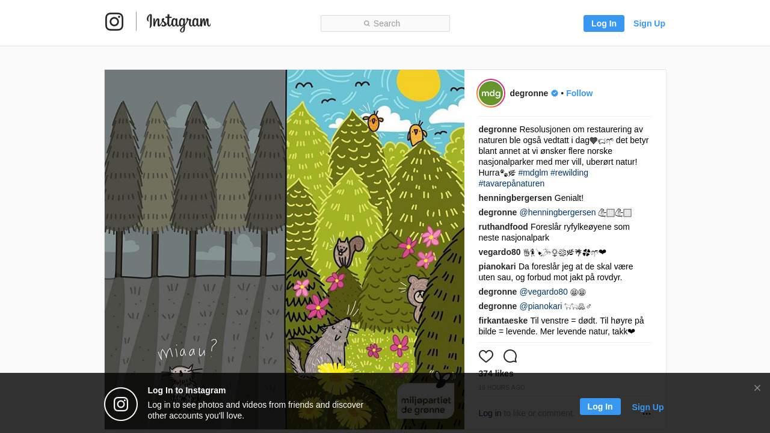770x433 pixels.
Task: Open the #tavarepånaturen hashtag link
Action: tap(511, 183)
